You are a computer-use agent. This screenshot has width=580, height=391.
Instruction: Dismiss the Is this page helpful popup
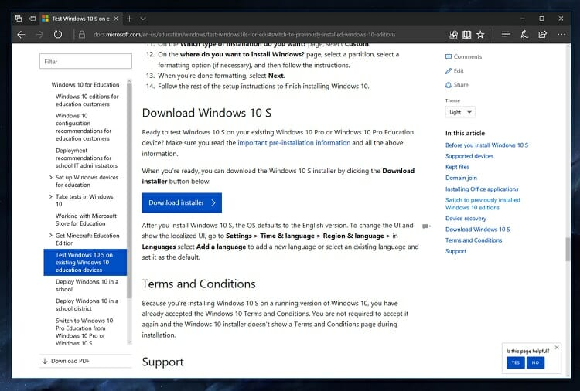[x=557, y=348]
